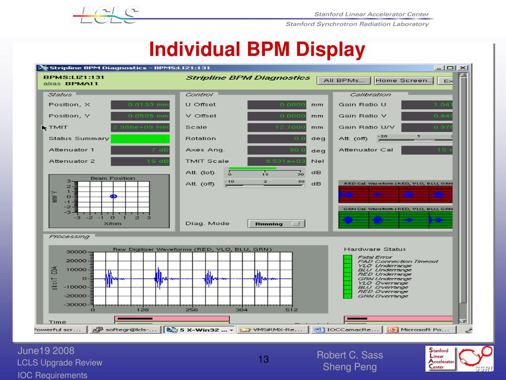Click the Attenuator Cal value field
The width and height of the screenshot is (506, 380).
point(427,150)
